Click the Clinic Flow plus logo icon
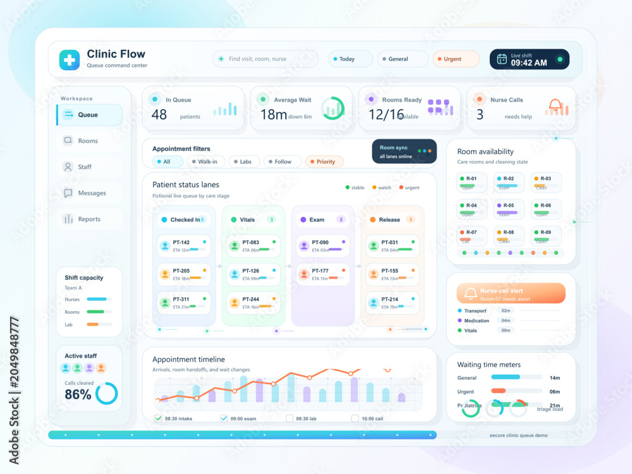632x474 pixels. coord(70,60)
